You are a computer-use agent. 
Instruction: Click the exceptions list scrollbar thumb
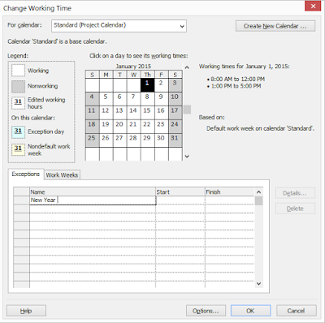click(x=258, y=201)
